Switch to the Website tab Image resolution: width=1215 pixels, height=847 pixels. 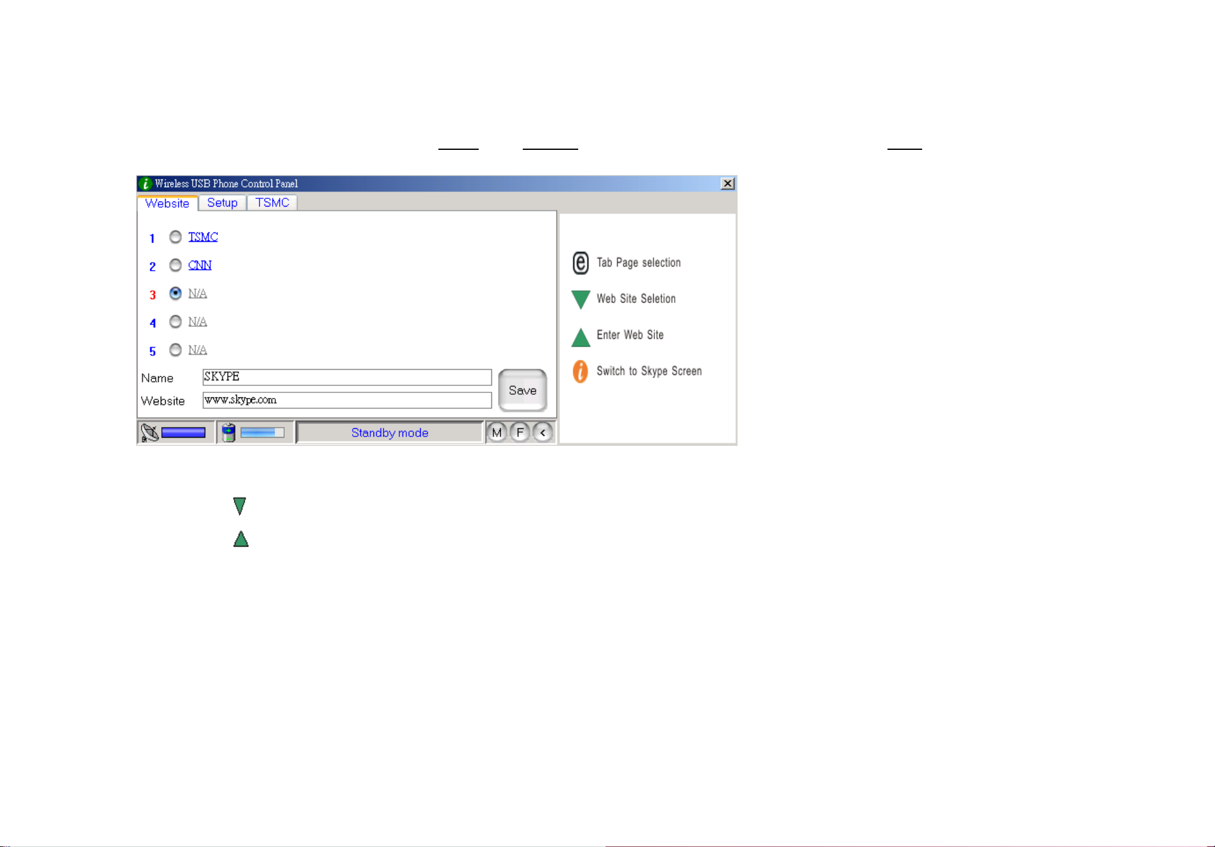[x=167, y=203]
